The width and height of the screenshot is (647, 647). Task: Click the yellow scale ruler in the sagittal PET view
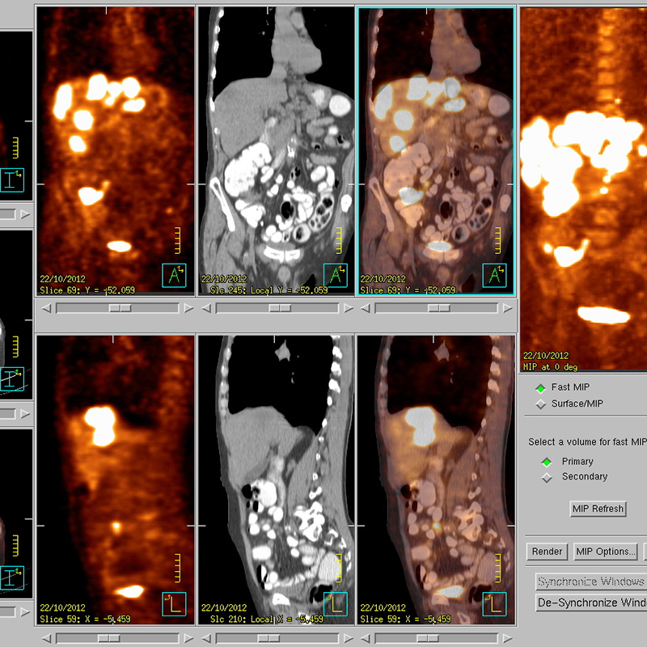pos(177,569)
